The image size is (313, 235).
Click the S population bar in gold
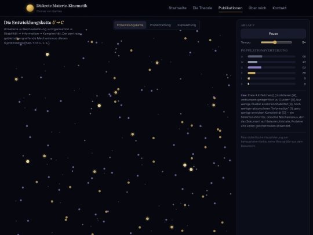pyautogui.click(x=271, y=73)
